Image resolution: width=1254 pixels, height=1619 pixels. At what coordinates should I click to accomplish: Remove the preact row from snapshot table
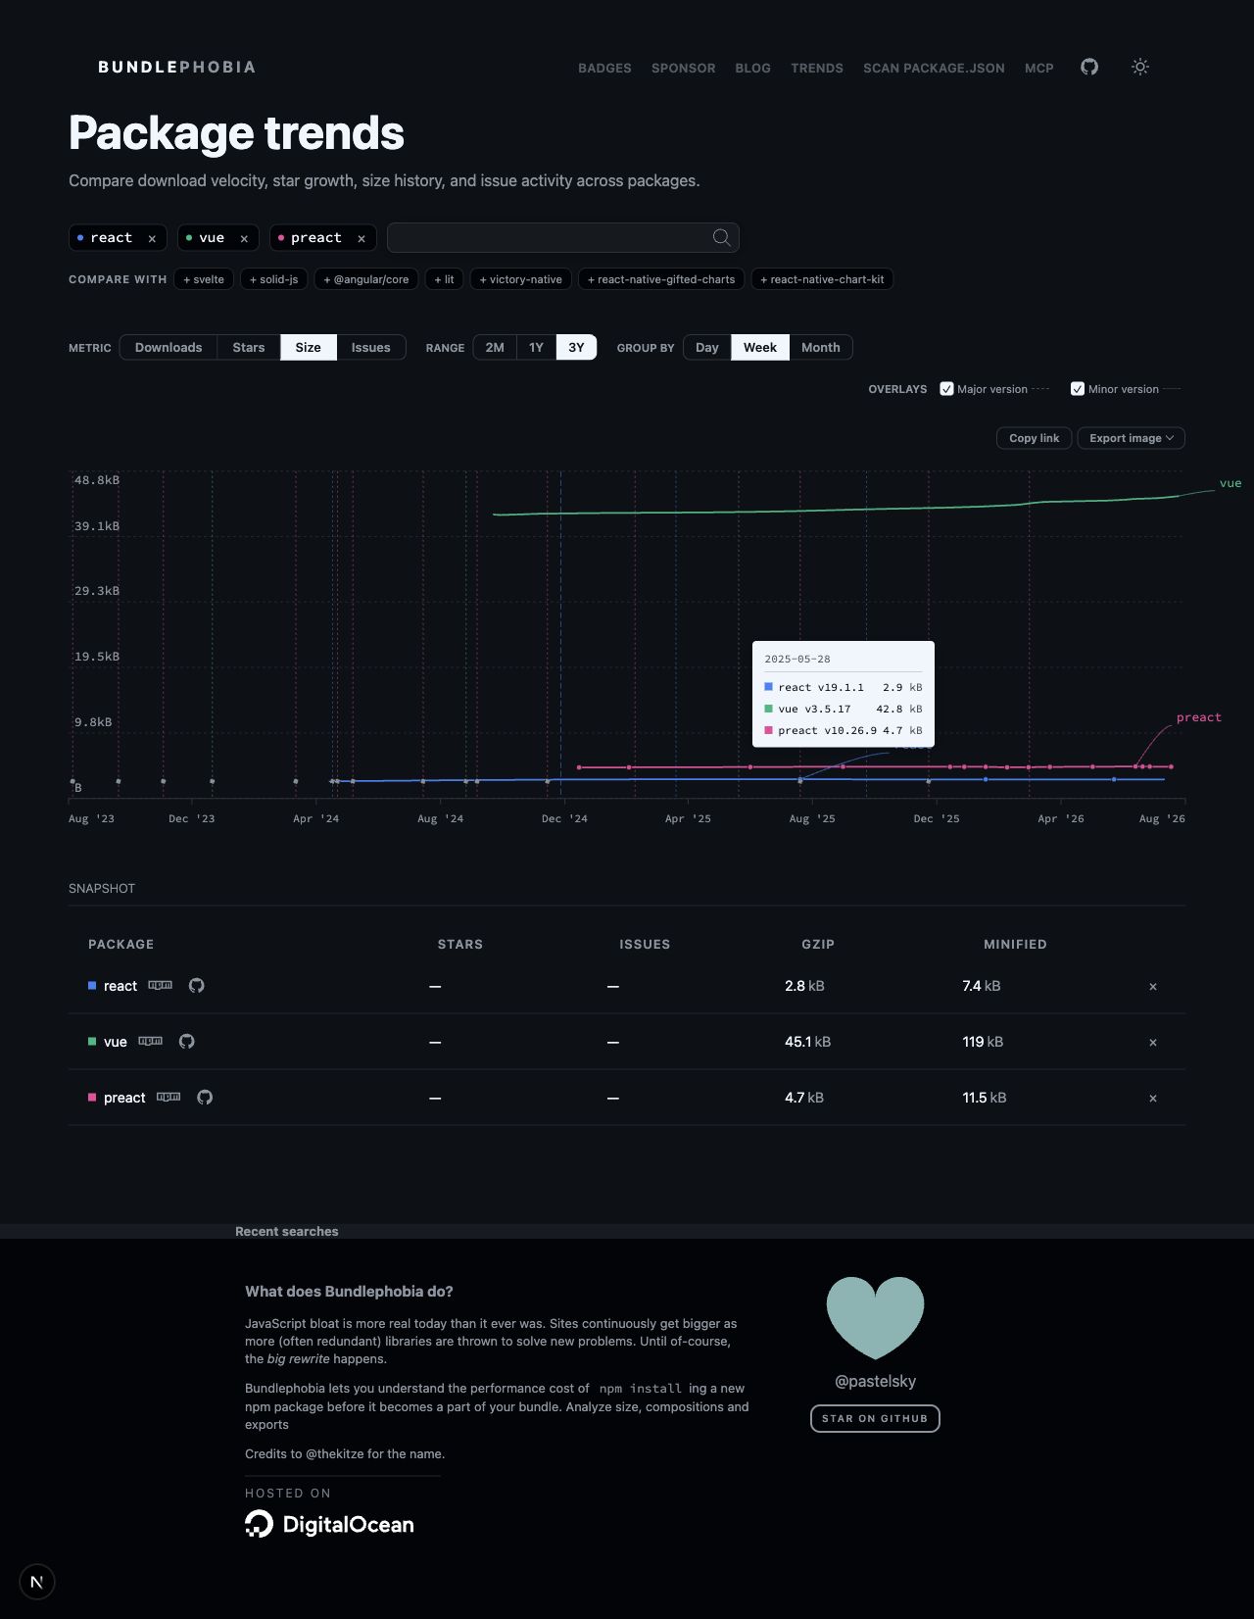point(1153,1099)
